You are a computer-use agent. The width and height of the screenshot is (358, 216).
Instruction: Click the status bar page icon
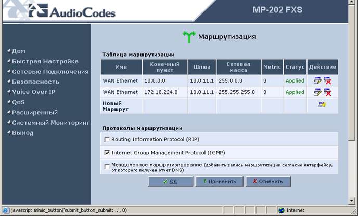tap(6, 210)
